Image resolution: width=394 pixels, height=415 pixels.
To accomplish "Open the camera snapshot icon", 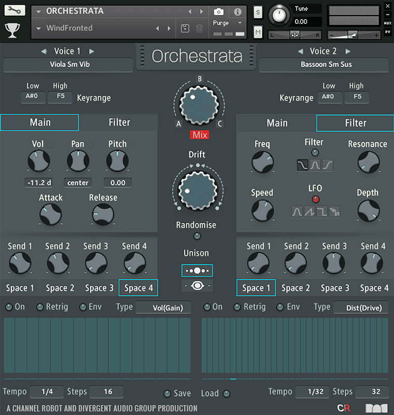I will pyautogui.click(x=219, y=11).
